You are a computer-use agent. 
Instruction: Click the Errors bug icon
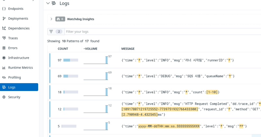pyautogui.click(x=4, y=48)
